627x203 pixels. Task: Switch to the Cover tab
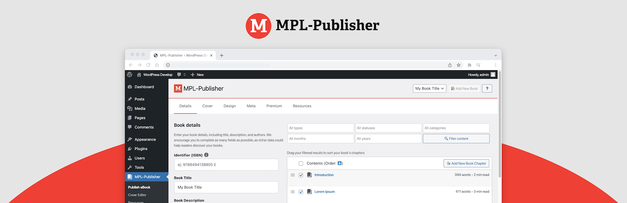click(x=208, y=106)
